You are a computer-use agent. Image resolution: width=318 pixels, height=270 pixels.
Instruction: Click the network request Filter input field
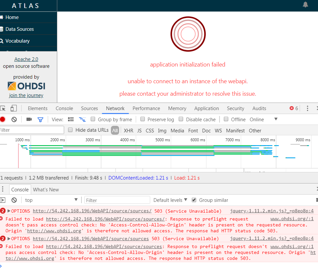(x=32, y=130)
